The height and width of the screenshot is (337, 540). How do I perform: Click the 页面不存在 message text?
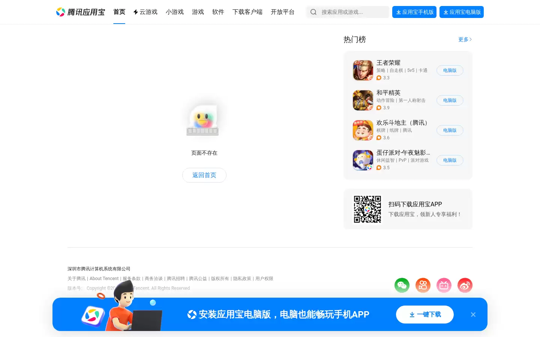point(204,153)
